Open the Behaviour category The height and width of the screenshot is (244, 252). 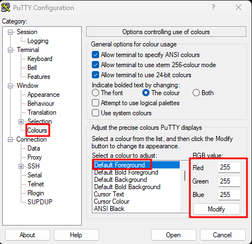click(x=41, y=104)
